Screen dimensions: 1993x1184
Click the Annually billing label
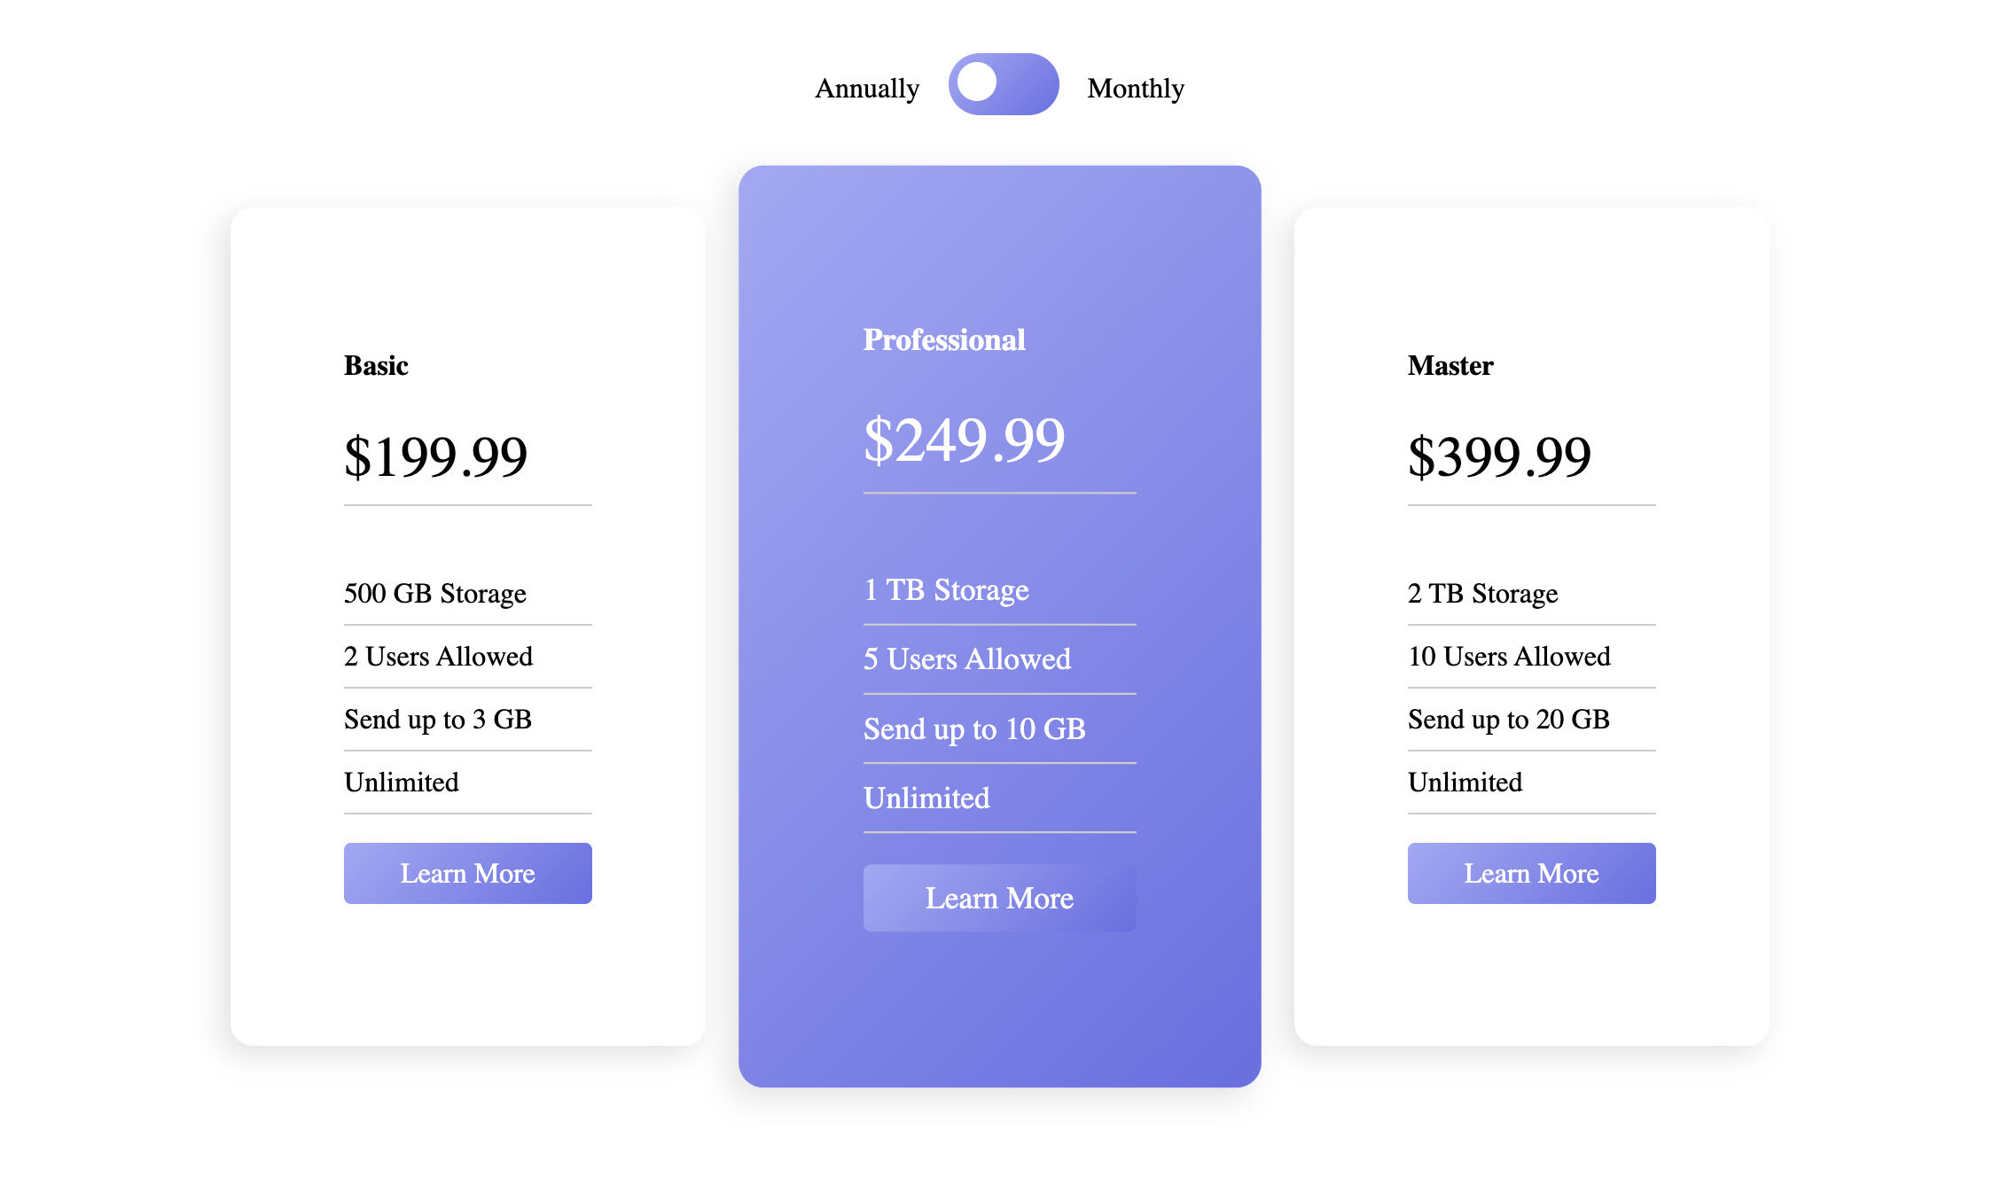[866, 89]
